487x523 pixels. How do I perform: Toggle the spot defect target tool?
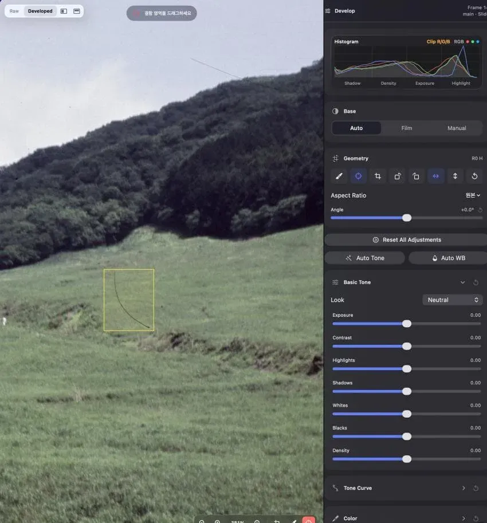point(358,176)
